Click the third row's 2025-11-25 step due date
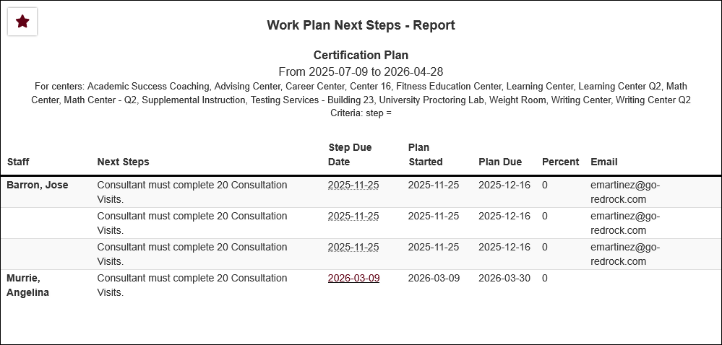 click(x=353, y=247)
